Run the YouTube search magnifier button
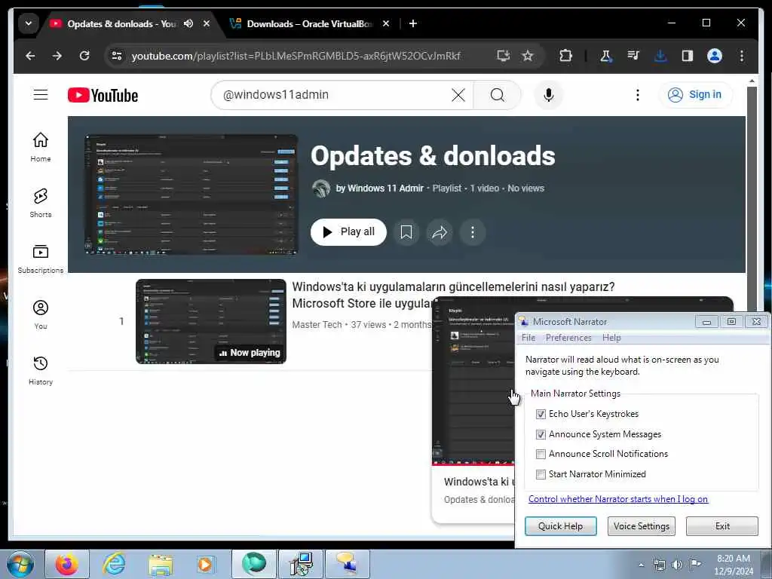Image resolution: width=772 pixels, height=579 pixels. pyautogui.click(x=498, y=94)
